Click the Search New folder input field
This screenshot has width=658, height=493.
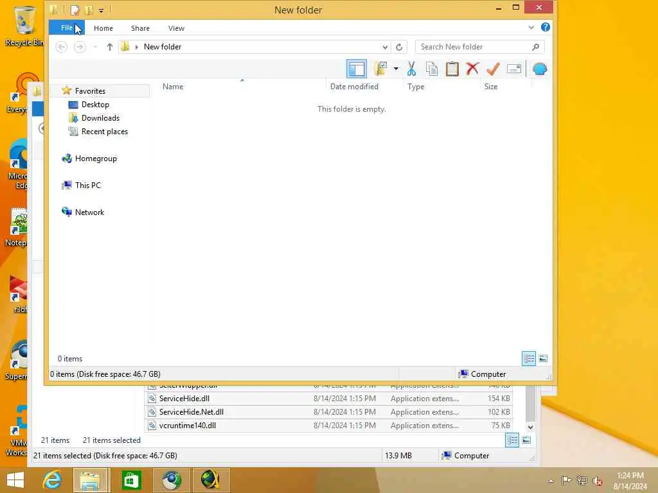(x=479, y=46)
